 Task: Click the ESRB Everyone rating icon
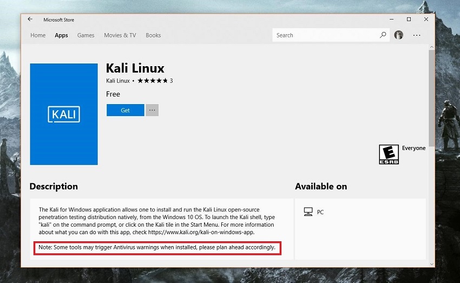coord(389,154)
